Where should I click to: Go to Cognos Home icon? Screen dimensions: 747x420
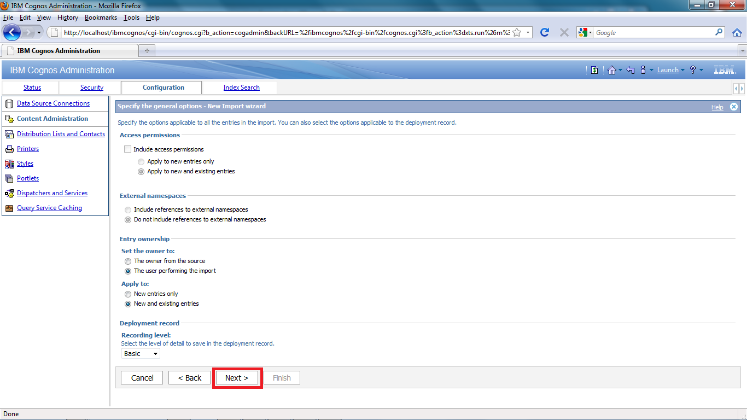pyautogui.click(x=611, y=70)
